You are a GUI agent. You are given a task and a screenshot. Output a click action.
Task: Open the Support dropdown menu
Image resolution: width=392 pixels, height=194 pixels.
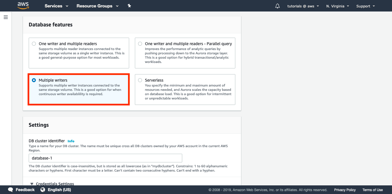click(x=365, y=6)
